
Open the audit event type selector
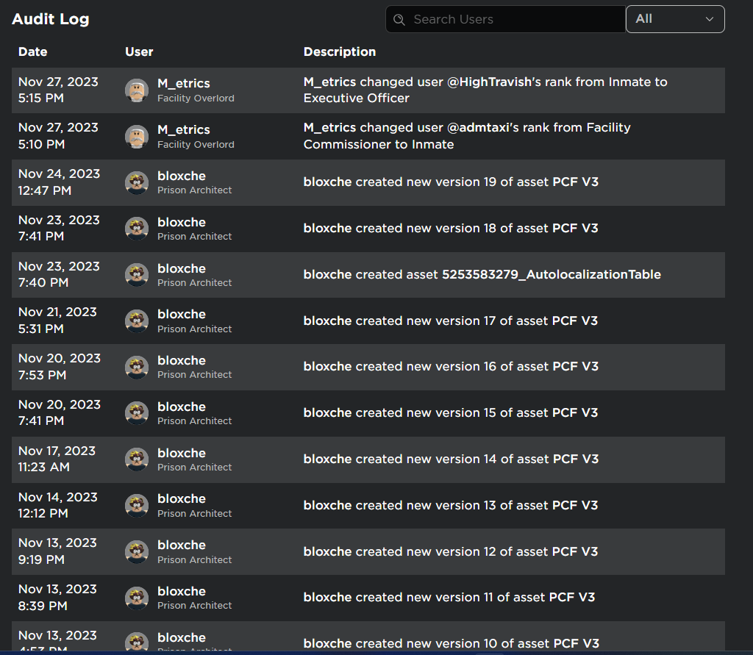click(x=674, y=19)
